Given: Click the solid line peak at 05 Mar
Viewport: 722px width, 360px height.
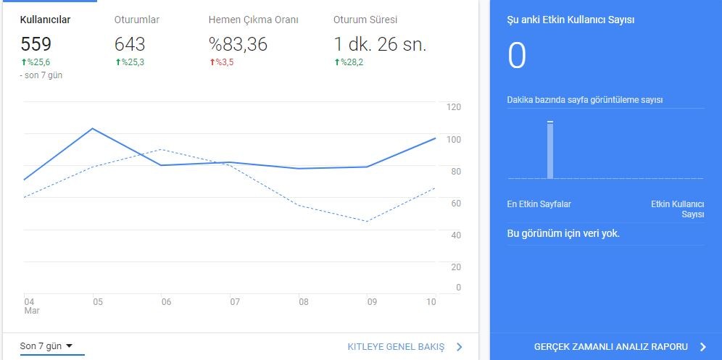Looking at the screenshot, I should coord(94,128).
